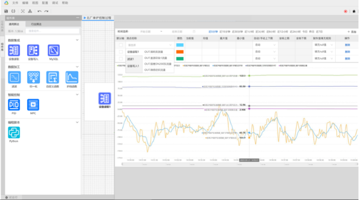Screen dimensions: 359x200
Task: Open the first row 填充null值 dropdown
Action: click(x=323, y=45)
